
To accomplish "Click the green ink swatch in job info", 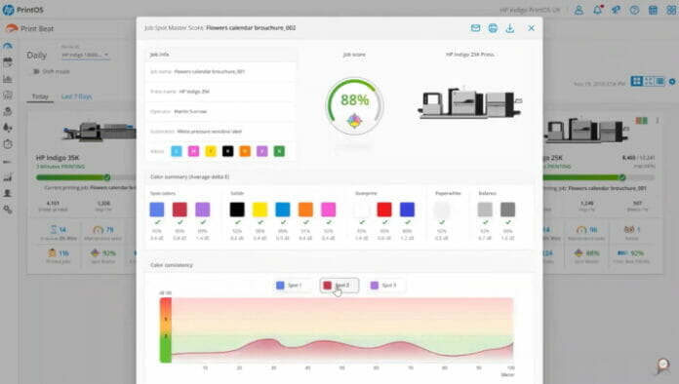I will tap(279, 151).
